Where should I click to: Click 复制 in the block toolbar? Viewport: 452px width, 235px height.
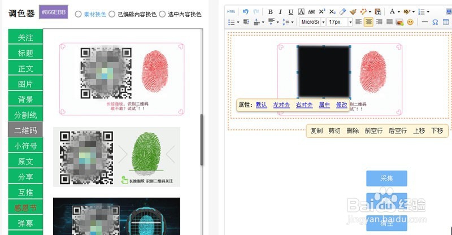click(316, 131)
